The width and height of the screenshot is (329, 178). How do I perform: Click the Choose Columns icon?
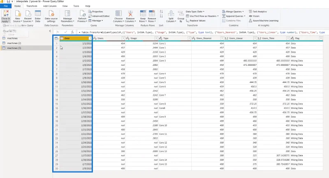tap(118, 14)
